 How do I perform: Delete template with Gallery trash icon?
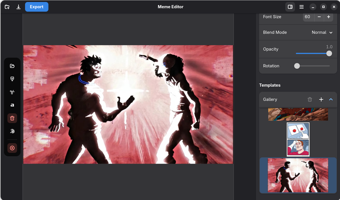point(310,99)
